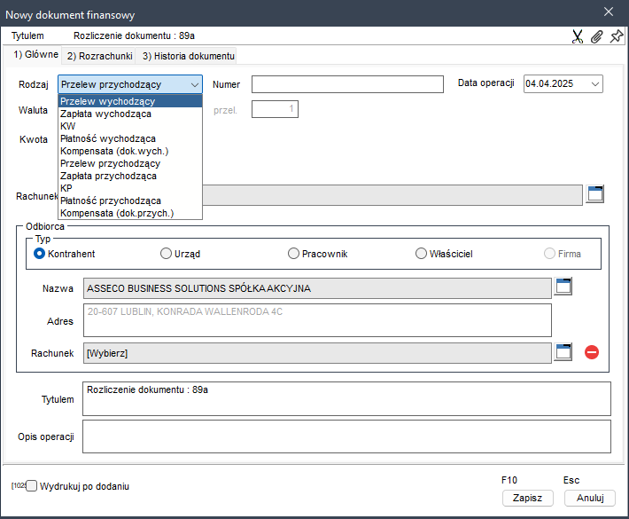Enable Wydrukuj po dodaniu checkbox
629x519 pixels.
[31, 486]
